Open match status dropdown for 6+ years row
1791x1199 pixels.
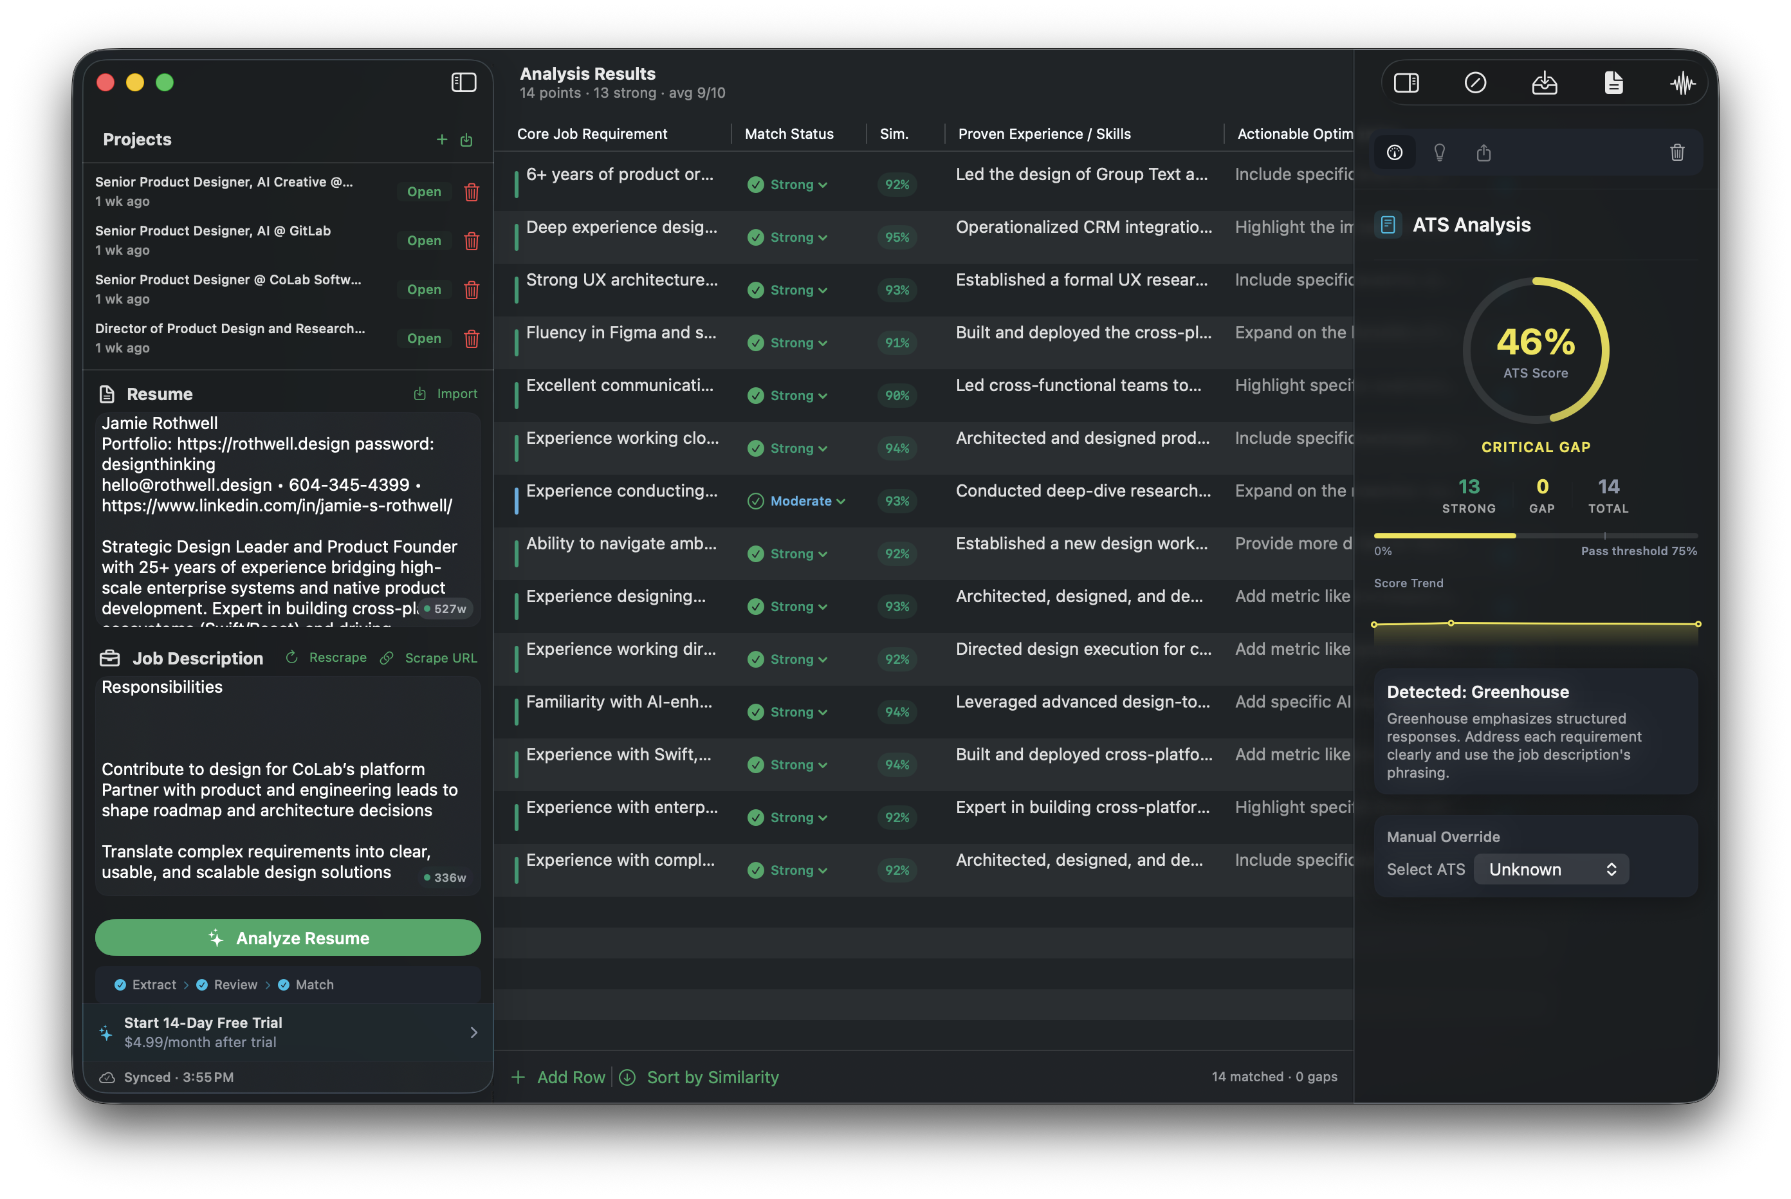point(787,184)
